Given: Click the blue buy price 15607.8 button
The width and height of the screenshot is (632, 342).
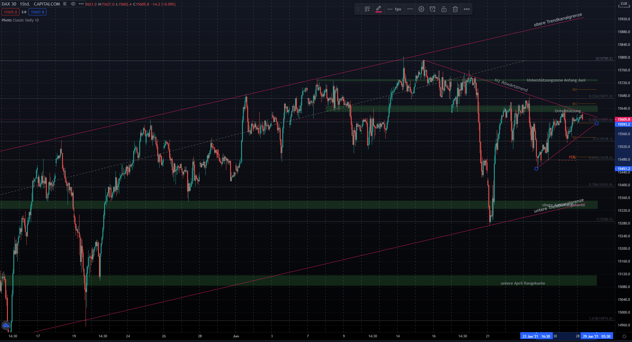Looking at the screenshot, I should 37,12.
